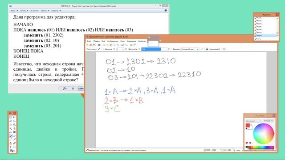Viewport: 285px width, 160px height.
Task: Click Save icon in paint.net toolbar
Action: (x=94, y=45)
